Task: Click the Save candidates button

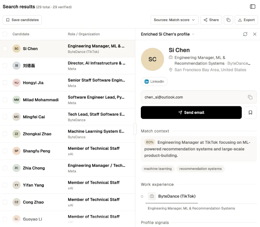Action: [x=22, y=20]
